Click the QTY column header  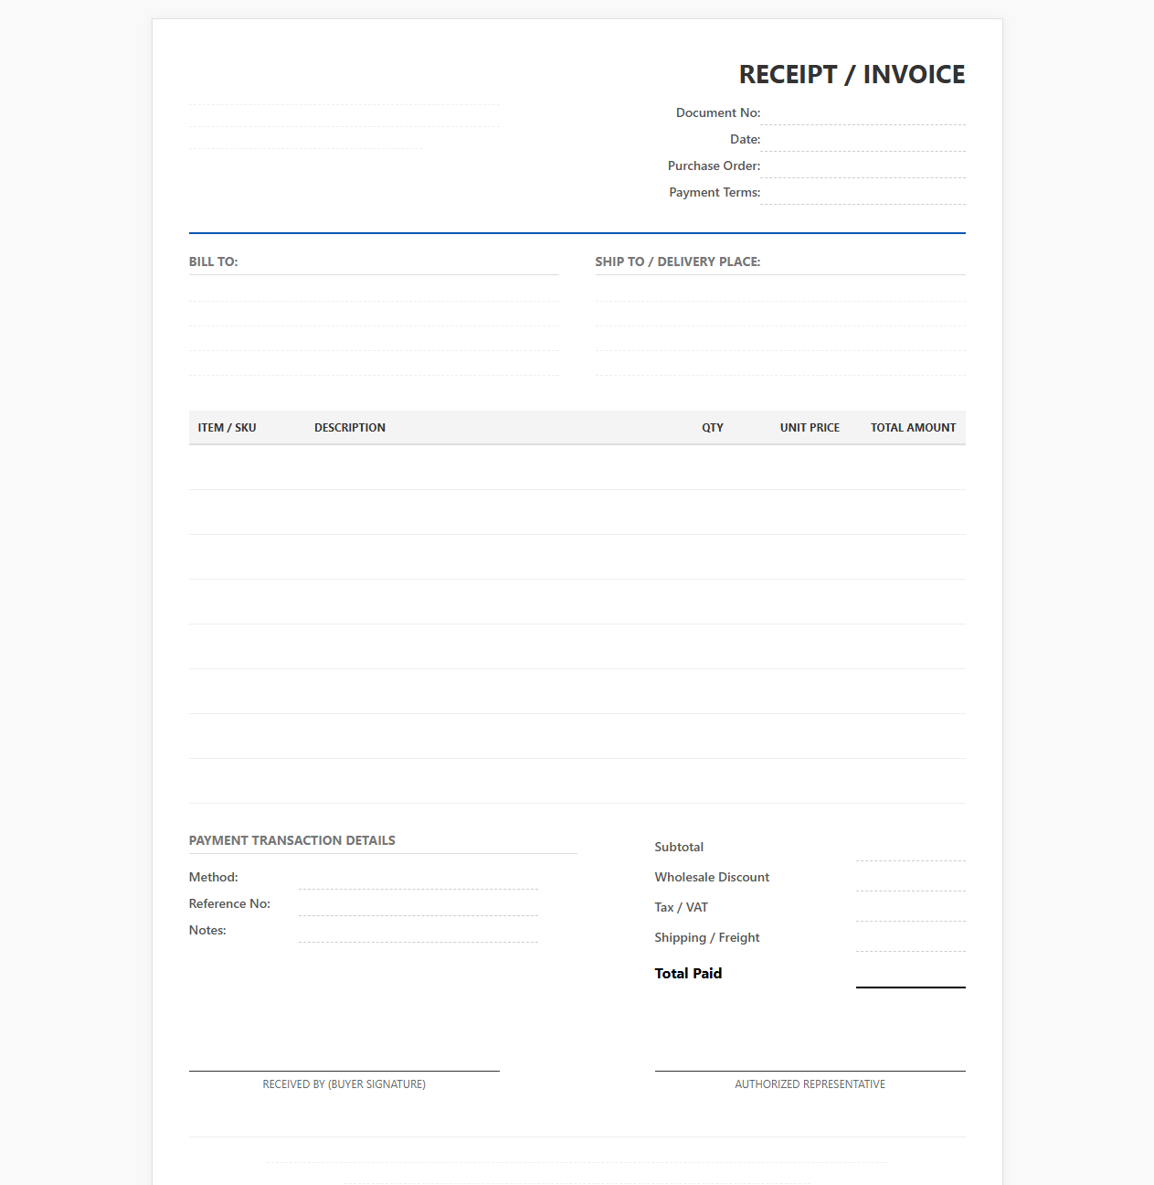tap(713, 428)
